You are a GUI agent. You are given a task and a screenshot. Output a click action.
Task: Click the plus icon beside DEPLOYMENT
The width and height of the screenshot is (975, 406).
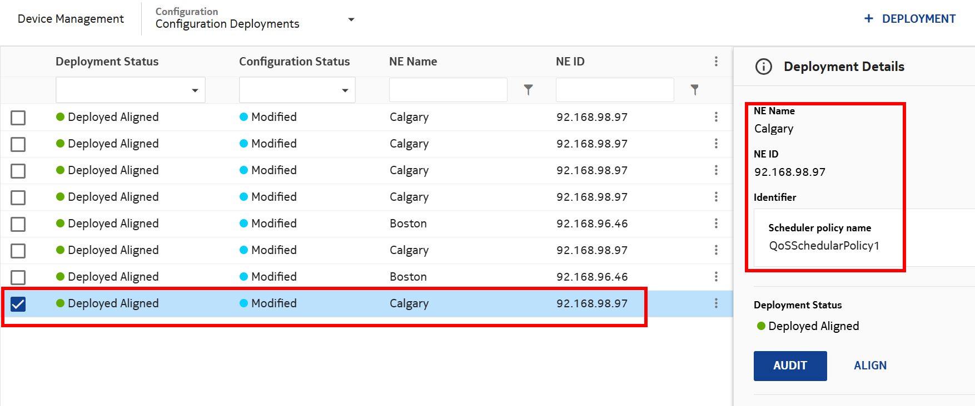tap(869, 19)
